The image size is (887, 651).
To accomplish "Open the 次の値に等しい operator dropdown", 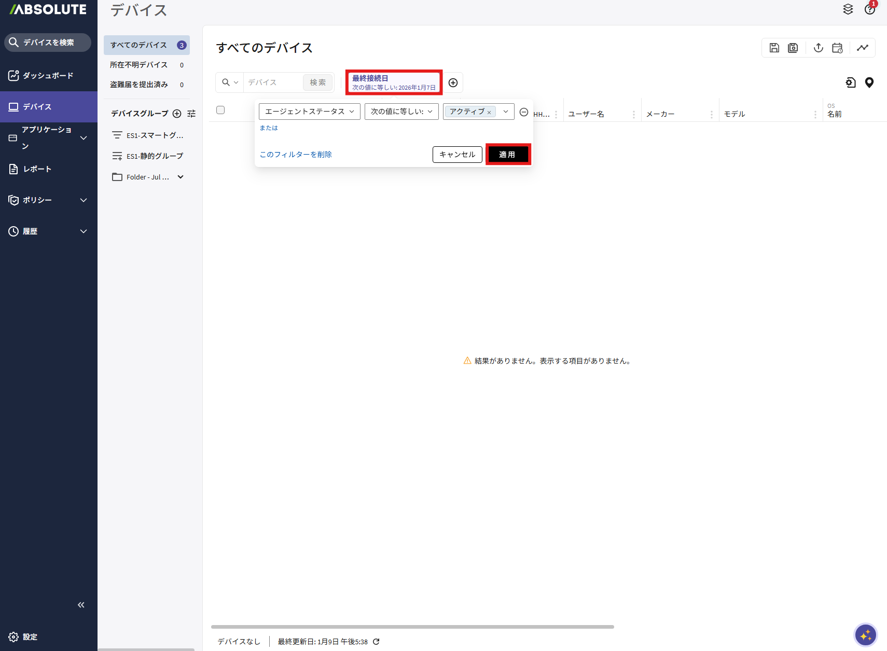I will [x=401, y=112].
